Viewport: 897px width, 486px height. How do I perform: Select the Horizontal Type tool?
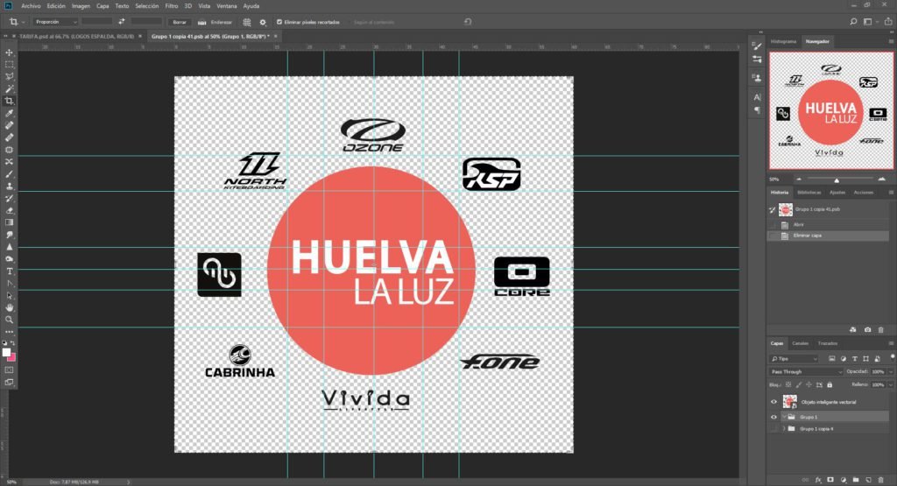coord(9,271)
